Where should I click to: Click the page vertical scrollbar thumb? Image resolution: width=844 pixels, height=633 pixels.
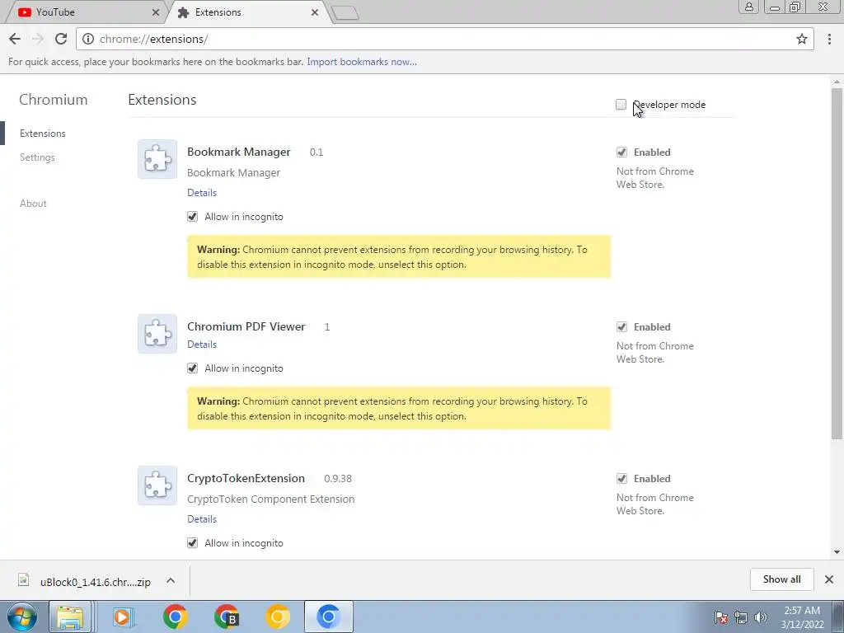[x=837, y=264]
